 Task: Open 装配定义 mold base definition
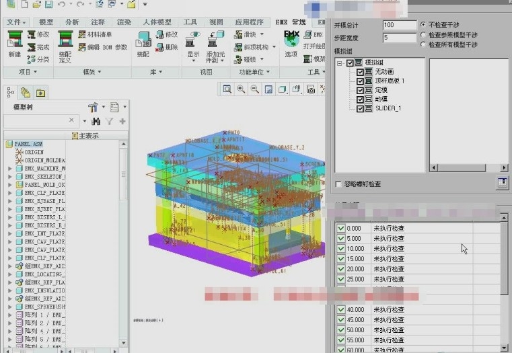point(65,46)
